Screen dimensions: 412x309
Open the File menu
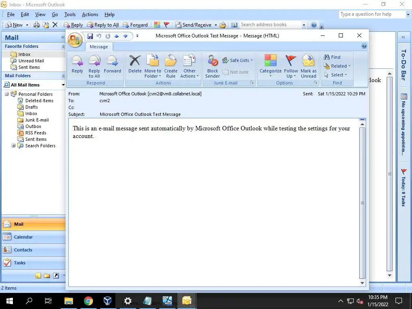click(x=11, y=14)
